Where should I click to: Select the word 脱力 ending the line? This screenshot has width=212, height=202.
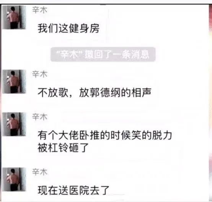click(x=162, y=135)
